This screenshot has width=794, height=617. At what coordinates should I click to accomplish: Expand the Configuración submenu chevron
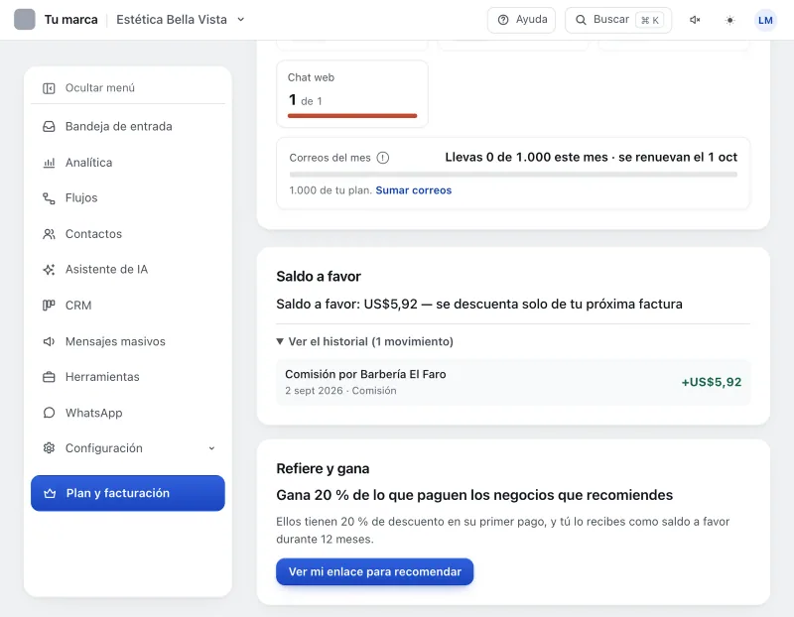pos(211,448)
